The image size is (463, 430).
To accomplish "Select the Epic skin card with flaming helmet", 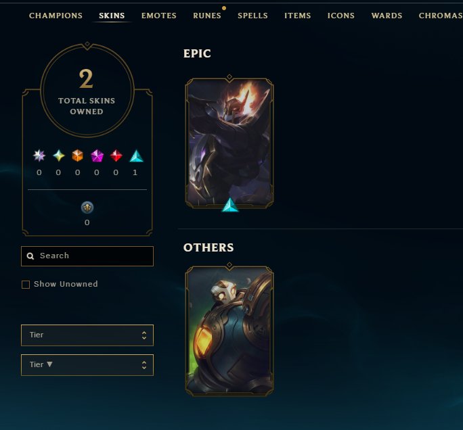I will tap(229, 143).
